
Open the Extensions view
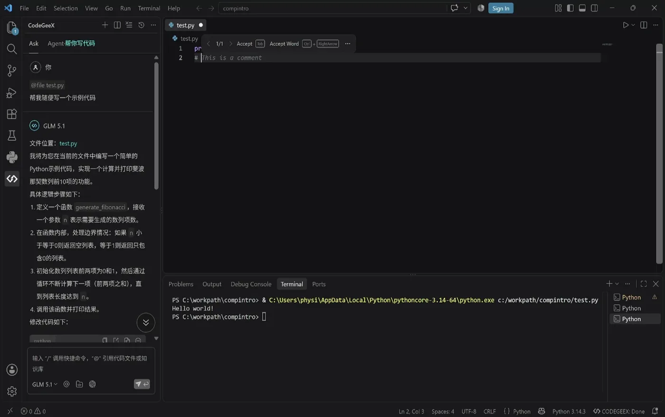pos(12,114)
